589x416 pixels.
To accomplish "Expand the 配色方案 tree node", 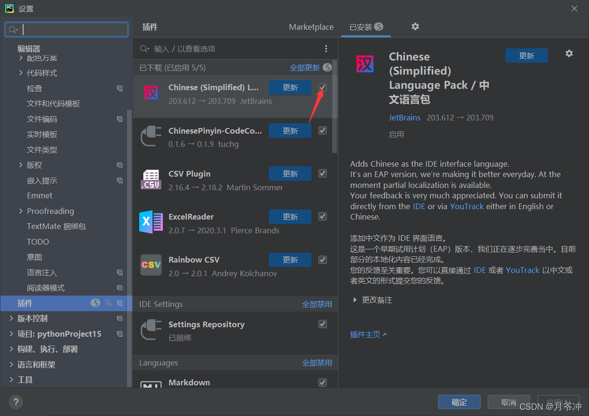I will coord(21,58).
